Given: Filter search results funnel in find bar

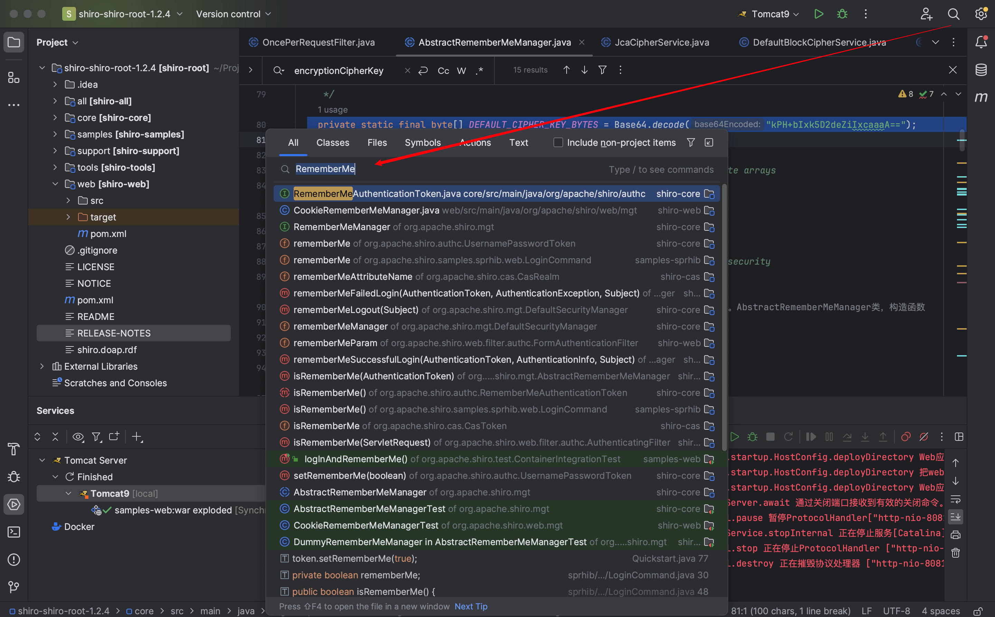Looking at the screenshot, I should (602, 70).
